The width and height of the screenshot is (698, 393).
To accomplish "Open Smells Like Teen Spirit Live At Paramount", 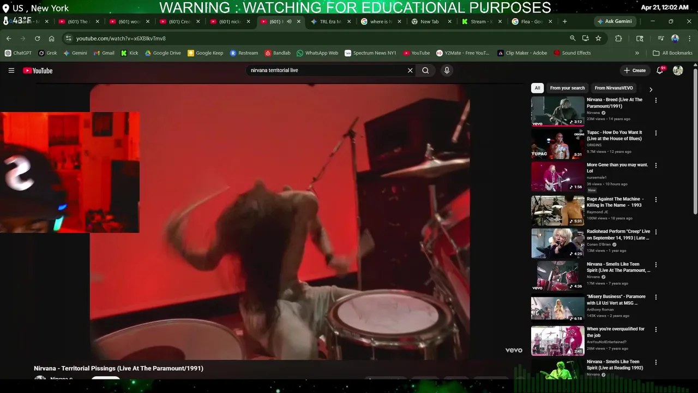I will pyautogui.click(x=618, y=267).
